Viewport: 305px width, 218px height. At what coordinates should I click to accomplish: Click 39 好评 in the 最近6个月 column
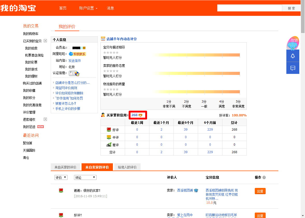(x=186, y=130)
